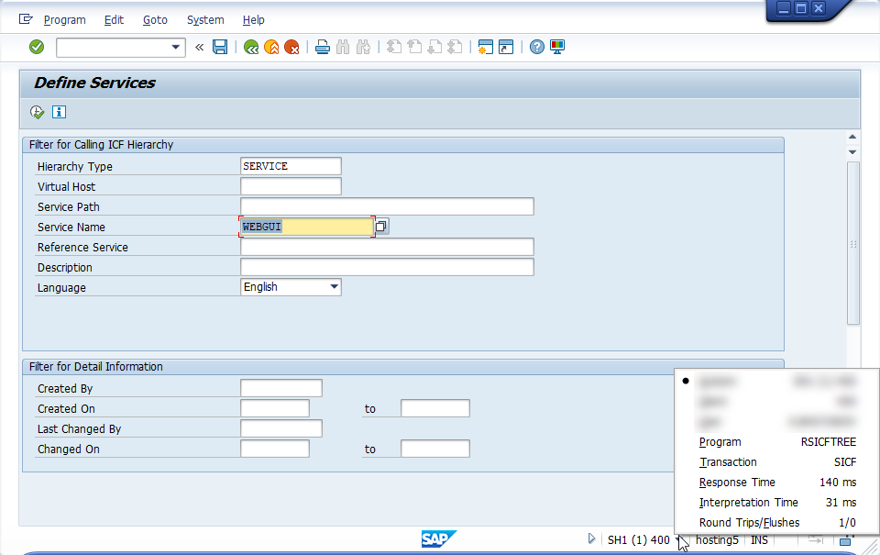This screenshot has height=555, width=880.
Task: Click the Next Page icon
Action: tap(434, 47)
